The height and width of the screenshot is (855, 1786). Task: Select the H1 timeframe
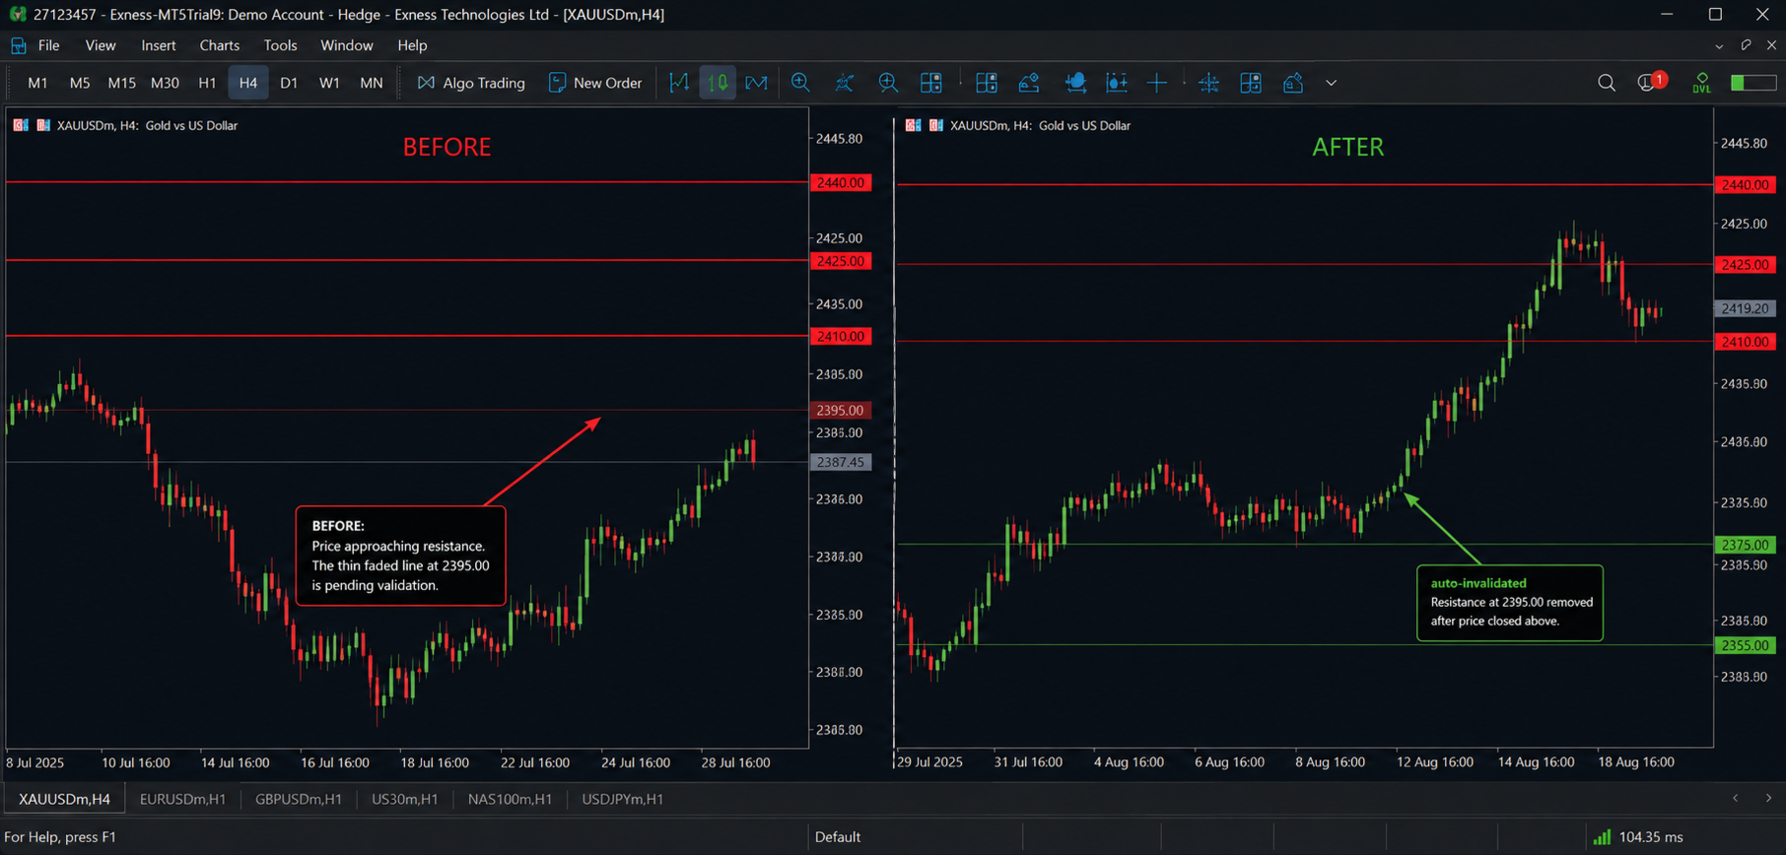207,83
